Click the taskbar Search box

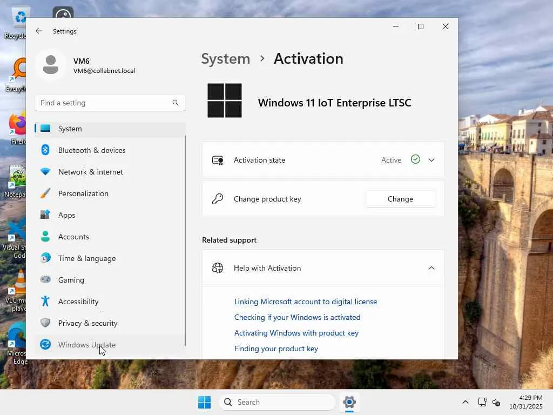(x=277, y=402)
